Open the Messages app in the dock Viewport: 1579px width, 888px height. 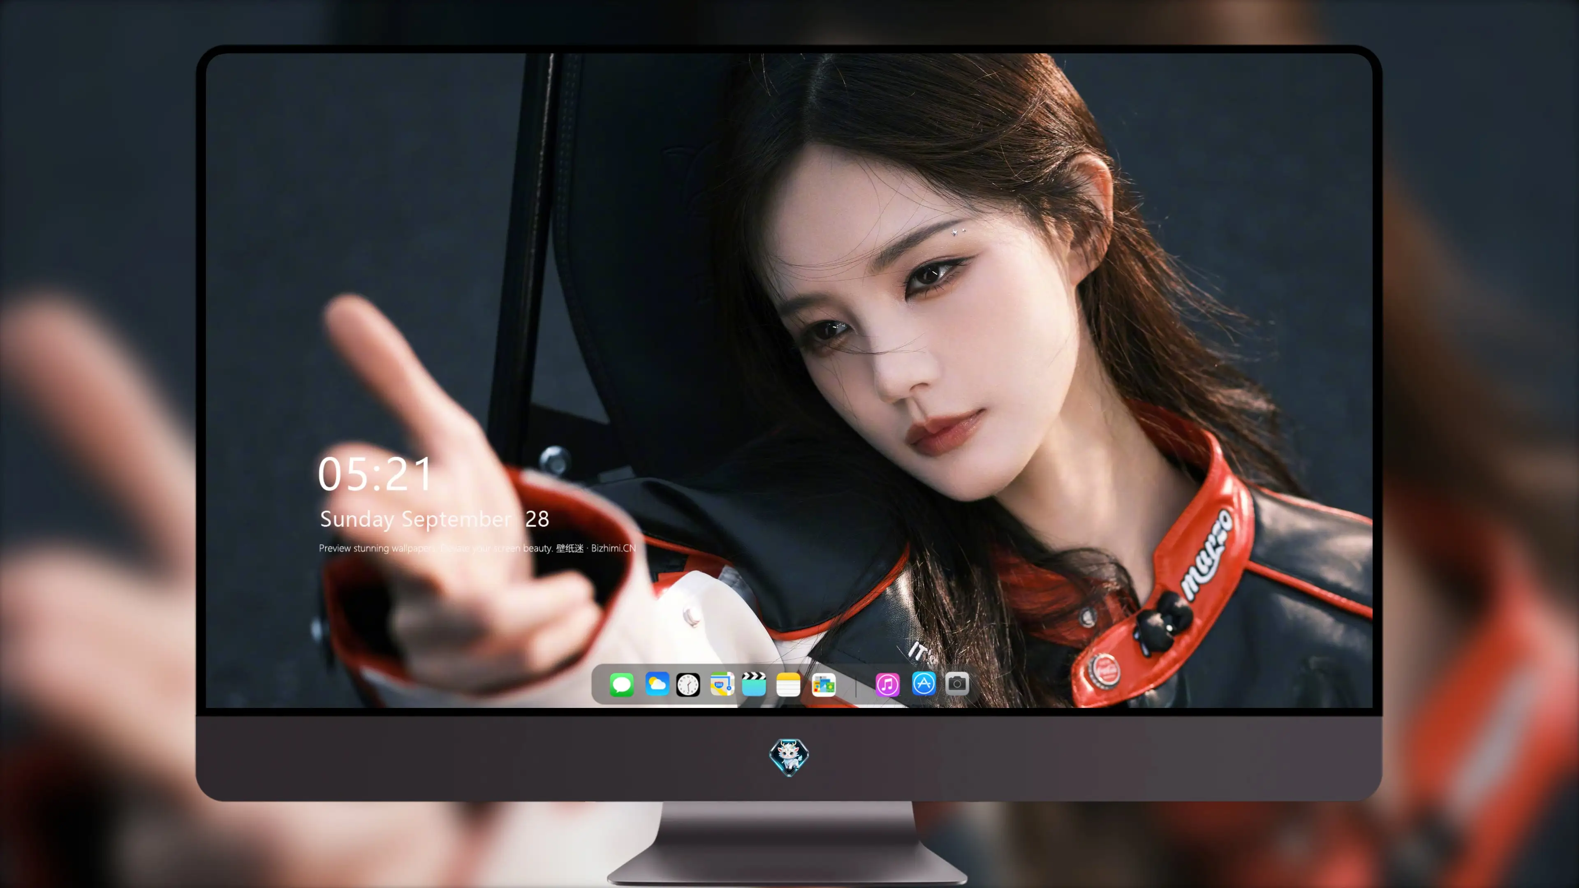point(622,684)
